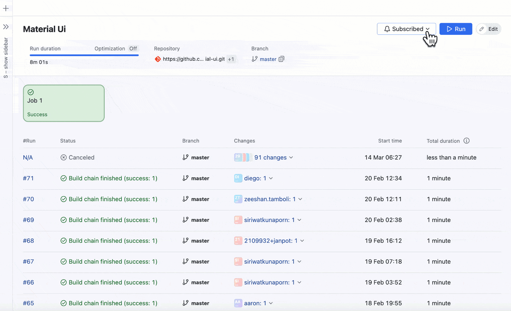The image size is (511, 311).
Task: Click success icon for run #66
Action: pyautogui.click(x=63, y=282)
